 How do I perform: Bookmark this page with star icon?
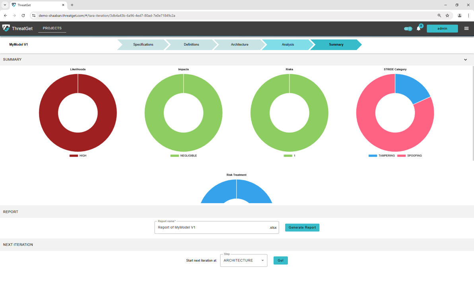click(x=447, y=15)
